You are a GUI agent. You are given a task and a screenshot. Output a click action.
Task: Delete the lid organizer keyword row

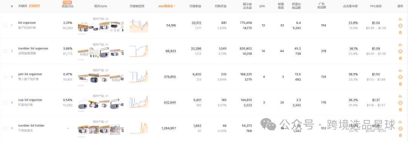pyautogui.click(x=400, y=33)
